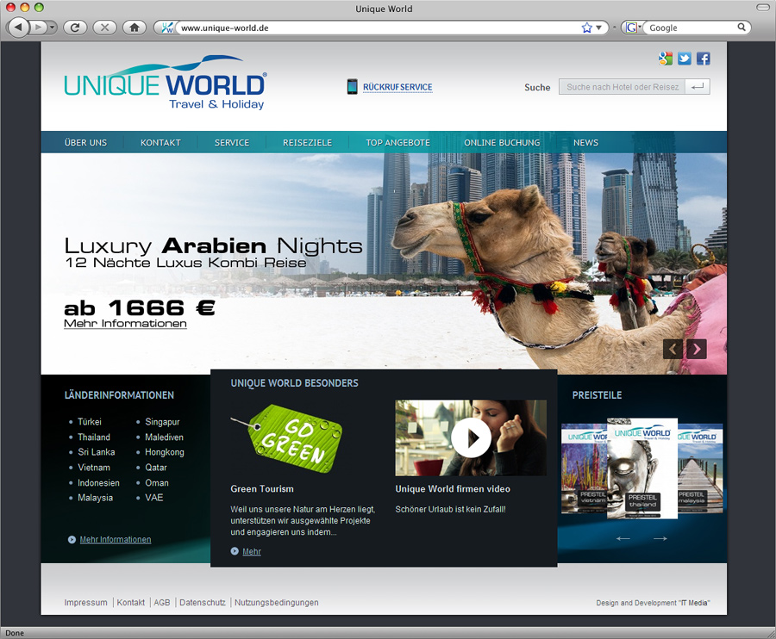Open the Preisteil Thailand brochure cover

(x=641, y=468)
